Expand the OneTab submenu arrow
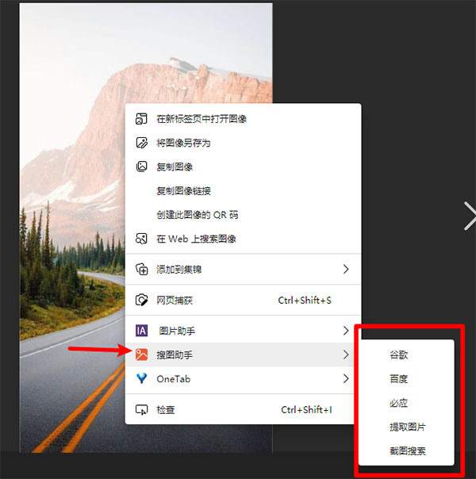The width and height of the screenshot is (476, 479). pos(346,379)
